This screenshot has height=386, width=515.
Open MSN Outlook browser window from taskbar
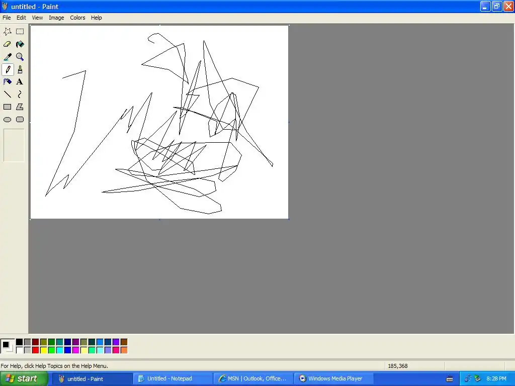(253, 379)
